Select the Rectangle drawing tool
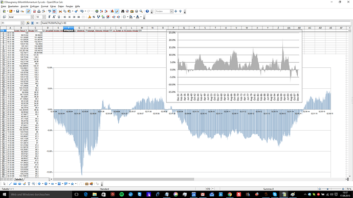 click(15, 184)
